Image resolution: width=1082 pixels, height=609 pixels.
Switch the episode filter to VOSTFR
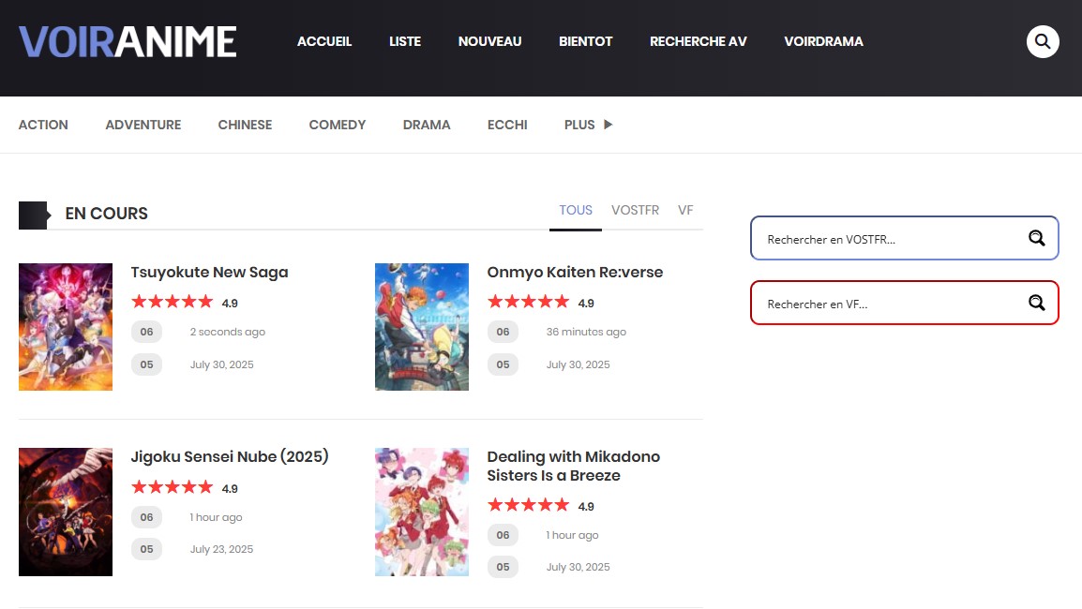tap(635, 210)
